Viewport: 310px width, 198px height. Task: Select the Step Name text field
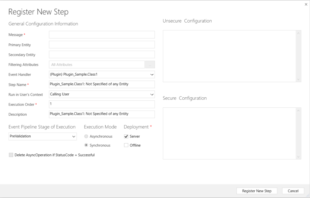tap(102, 84)
